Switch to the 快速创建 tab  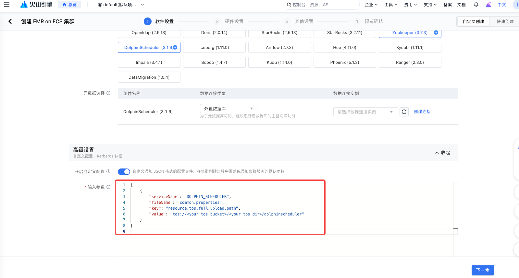pyautogui.click(x=505, y=21)
